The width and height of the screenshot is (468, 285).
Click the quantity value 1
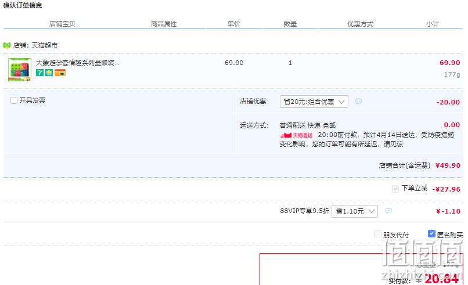(x=290, y=63)
